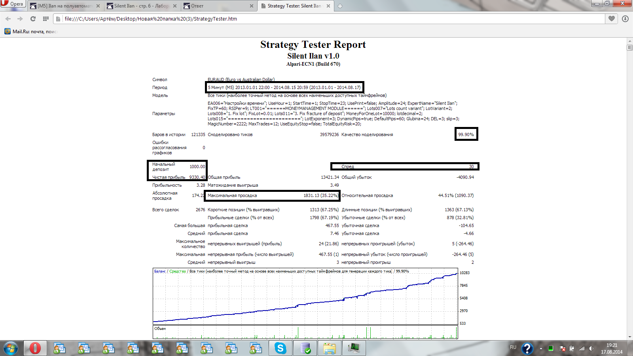Viewport: 633px width, 356px height.
Task: Open the network signal icon in tray
Action: pos(582,348)
